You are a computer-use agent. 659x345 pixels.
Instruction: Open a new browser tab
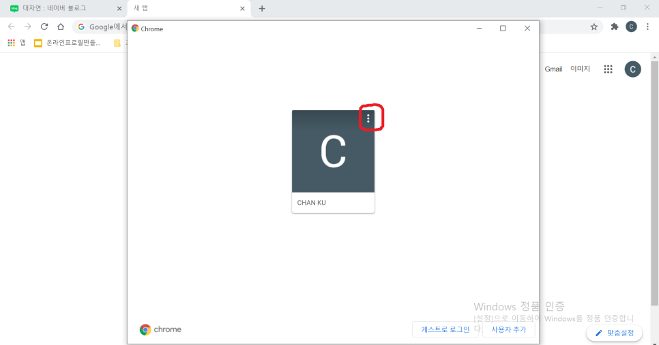pos(262,8)
